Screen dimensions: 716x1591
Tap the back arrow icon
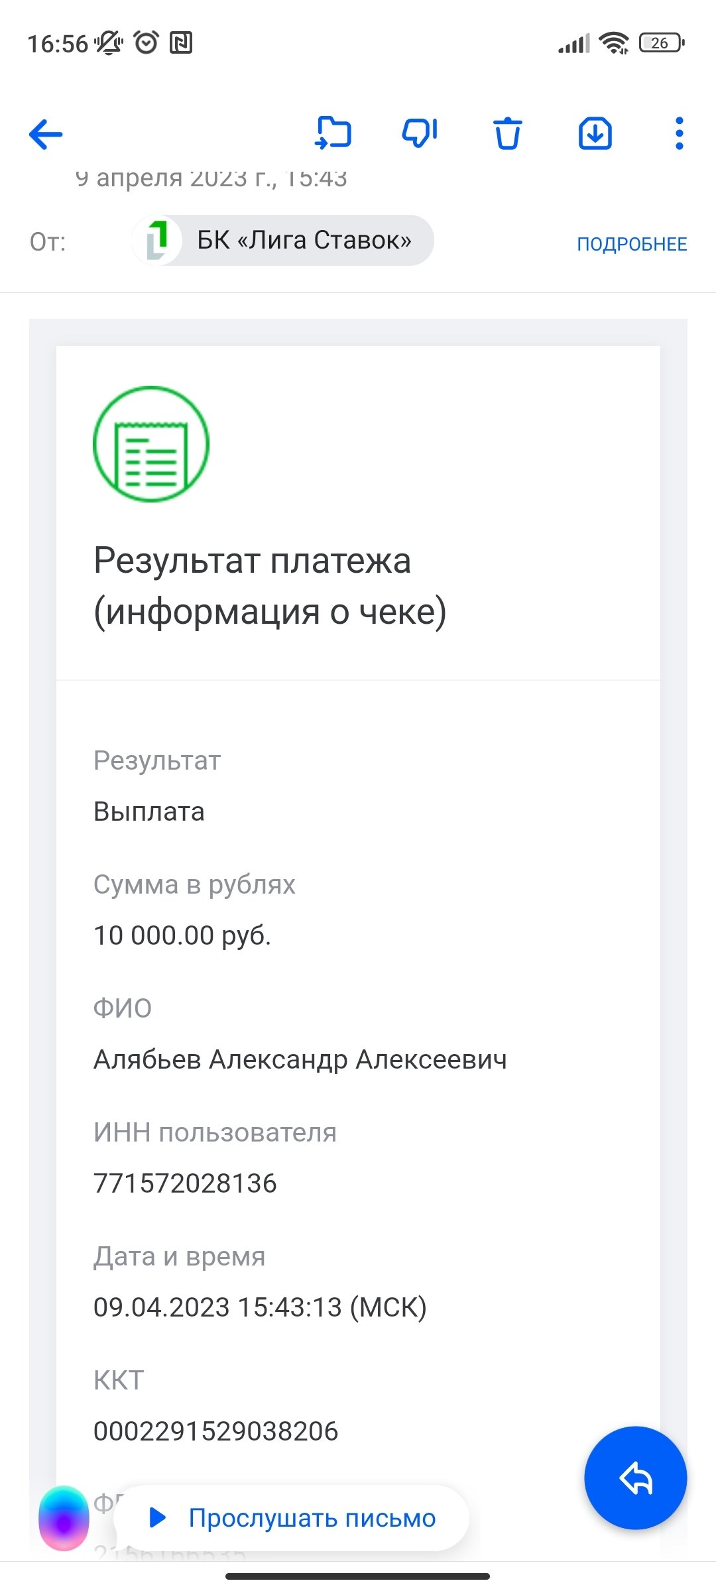(x=46, y=134)
